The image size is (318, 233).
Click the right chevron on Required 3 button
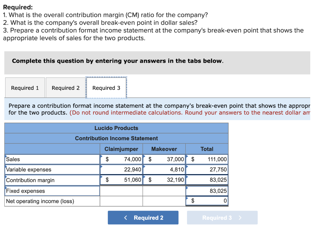click(240, 217)
